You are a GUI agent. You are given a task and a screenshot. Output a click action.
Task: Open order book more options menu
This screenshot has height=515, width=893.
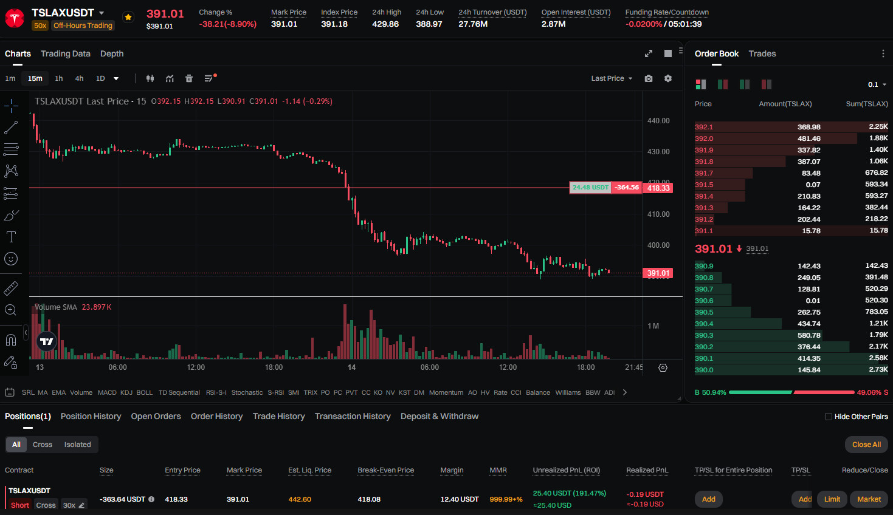pos(883,53)
